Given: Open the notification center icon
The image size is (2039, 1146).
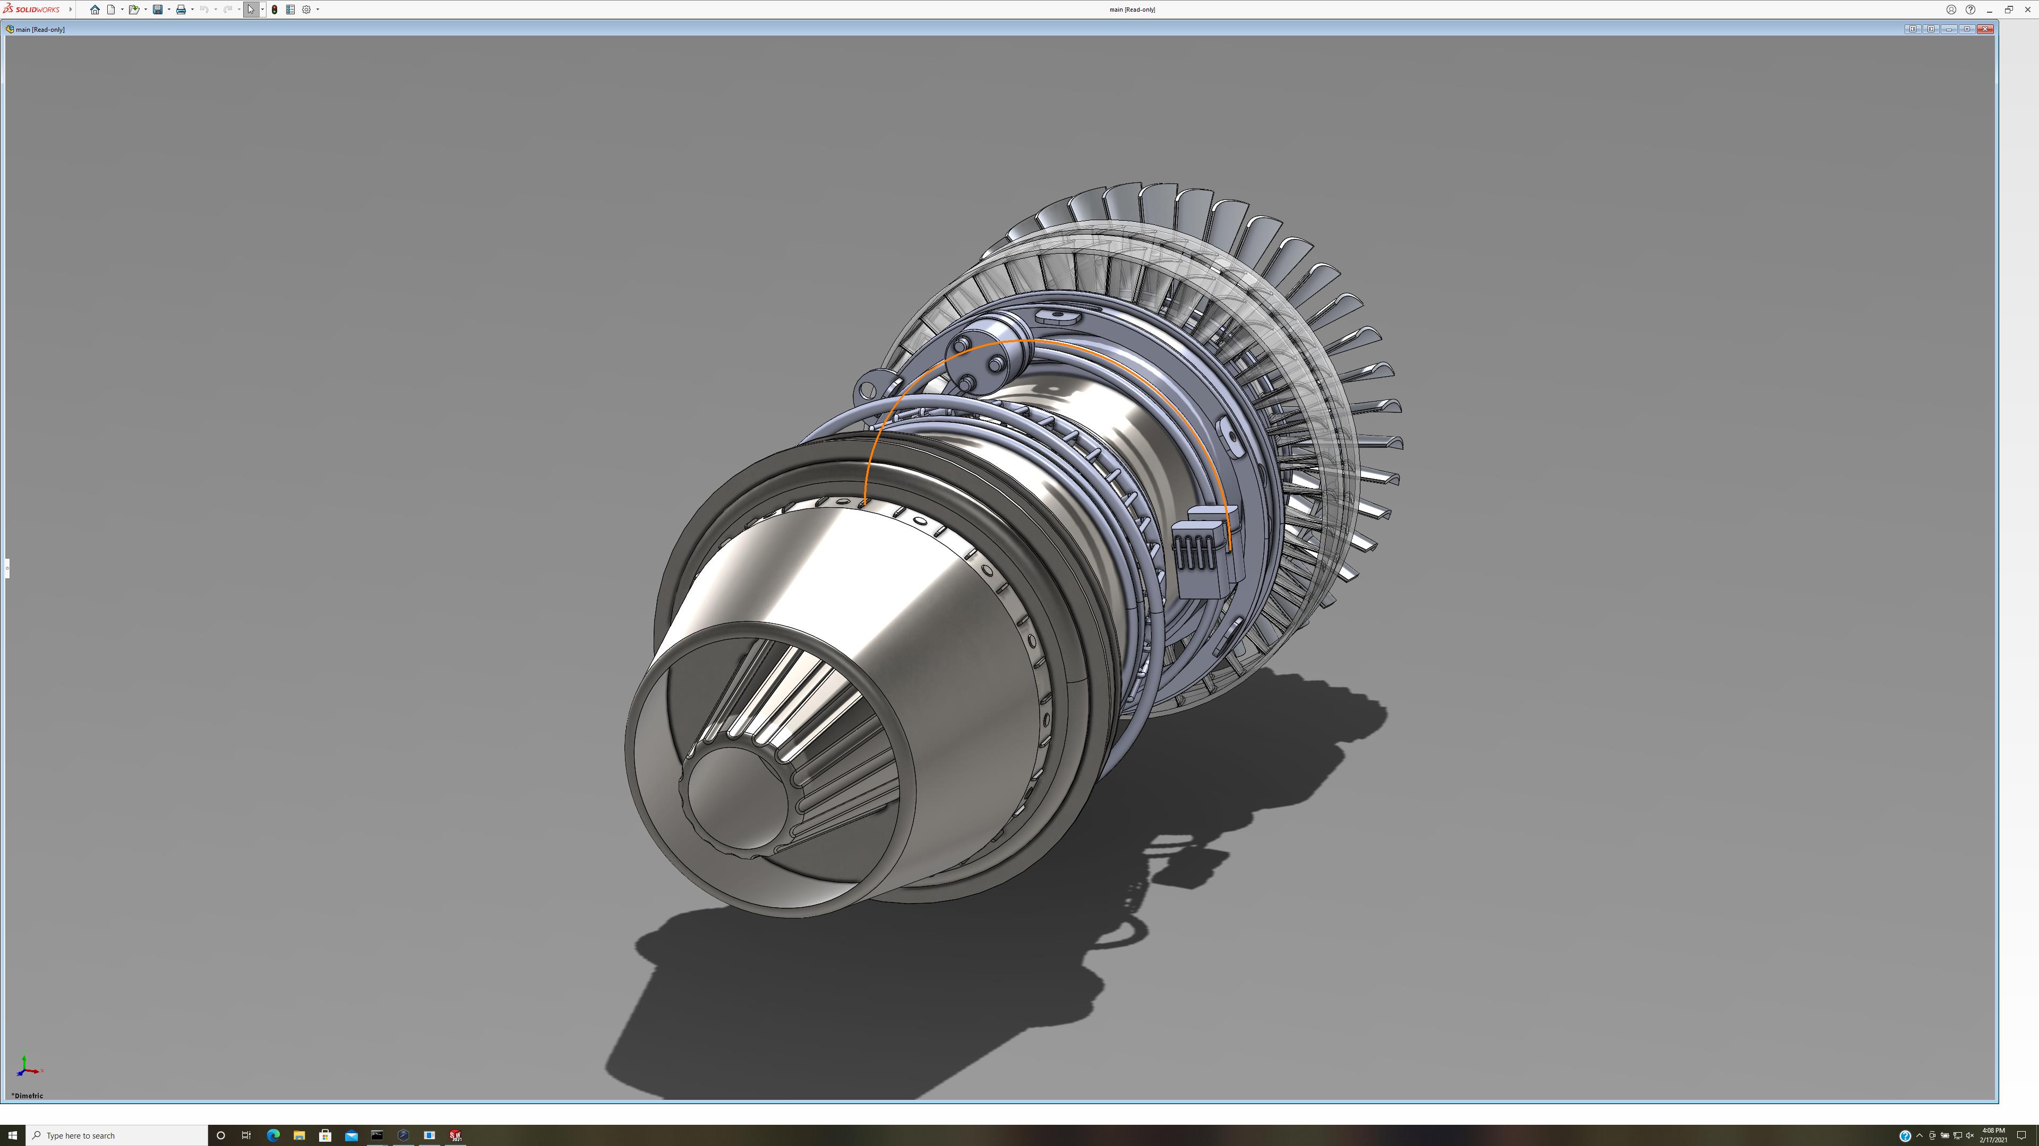Looking at the screenshot, I should point(2021,1136).
